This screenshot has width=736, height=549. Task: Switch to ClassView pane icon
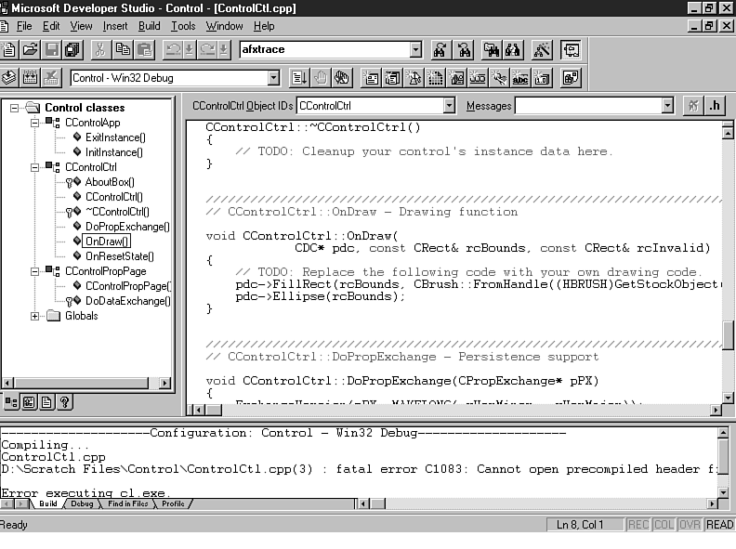tap(11, 402)
